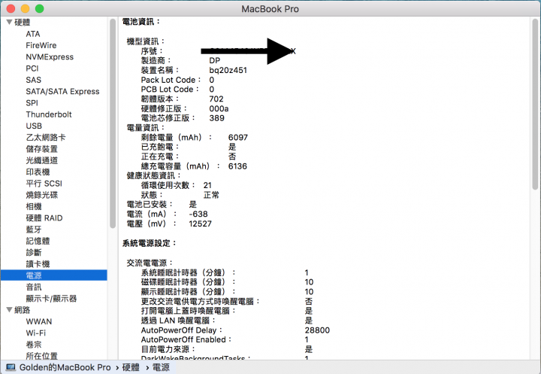Click the AutoPowerOff Delay value 28800
The width and height of the screenshot is (541, 374).
tap(317, 330)
